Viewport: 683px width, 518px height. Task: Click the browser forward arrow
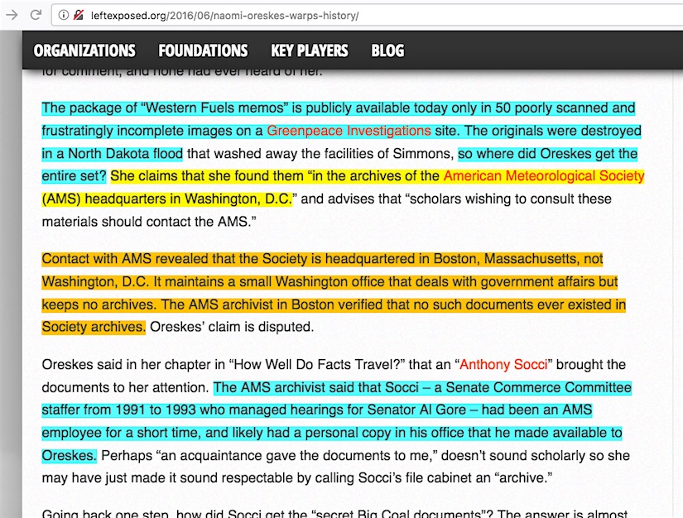(12, 15)
